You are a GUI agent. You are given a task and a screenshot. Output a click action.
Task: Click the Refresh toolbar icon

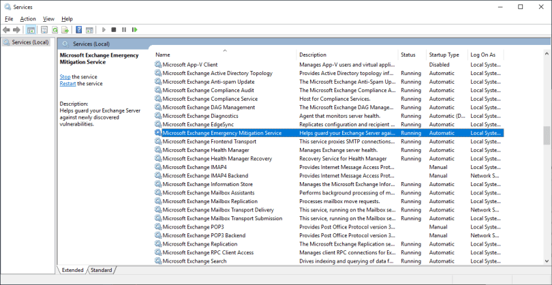55,30
